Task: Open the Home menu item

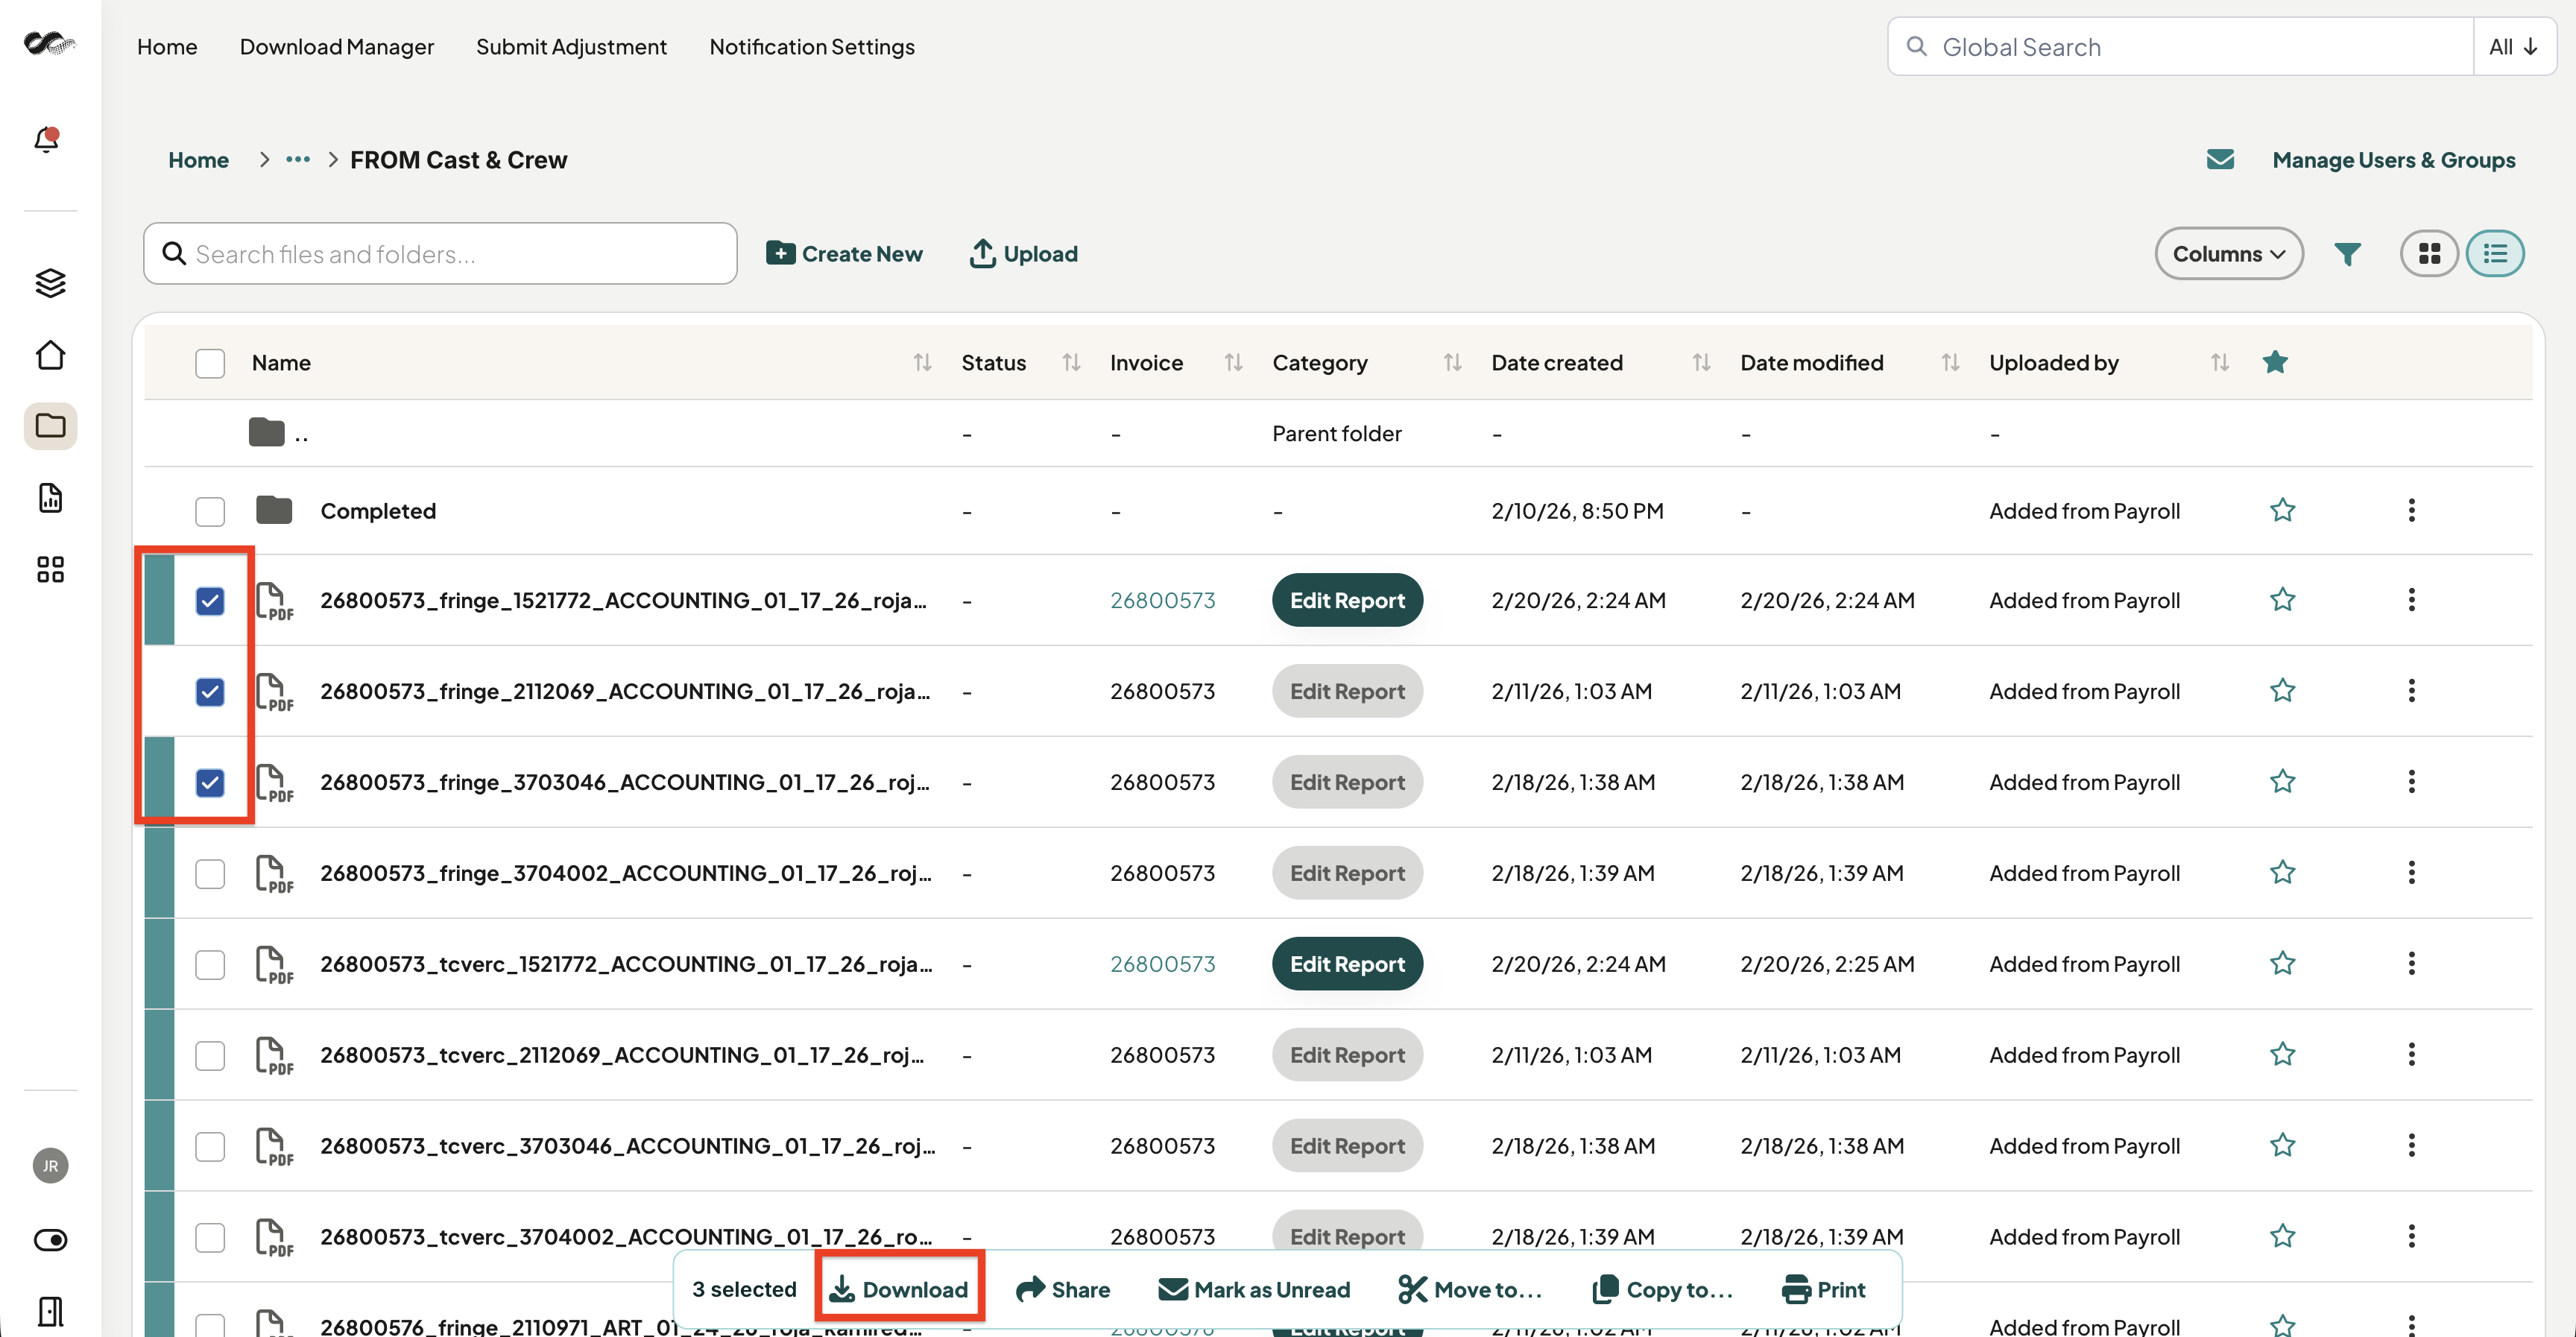Action: 167,47
